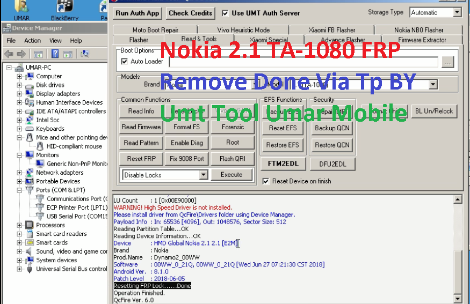Select the Keyboards category icon
The height and width of the screenshot is (304, 470).
[x=29, y=129]
